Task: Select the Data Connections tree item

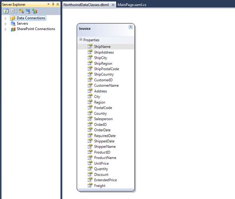Action: [x=31, y=18]
